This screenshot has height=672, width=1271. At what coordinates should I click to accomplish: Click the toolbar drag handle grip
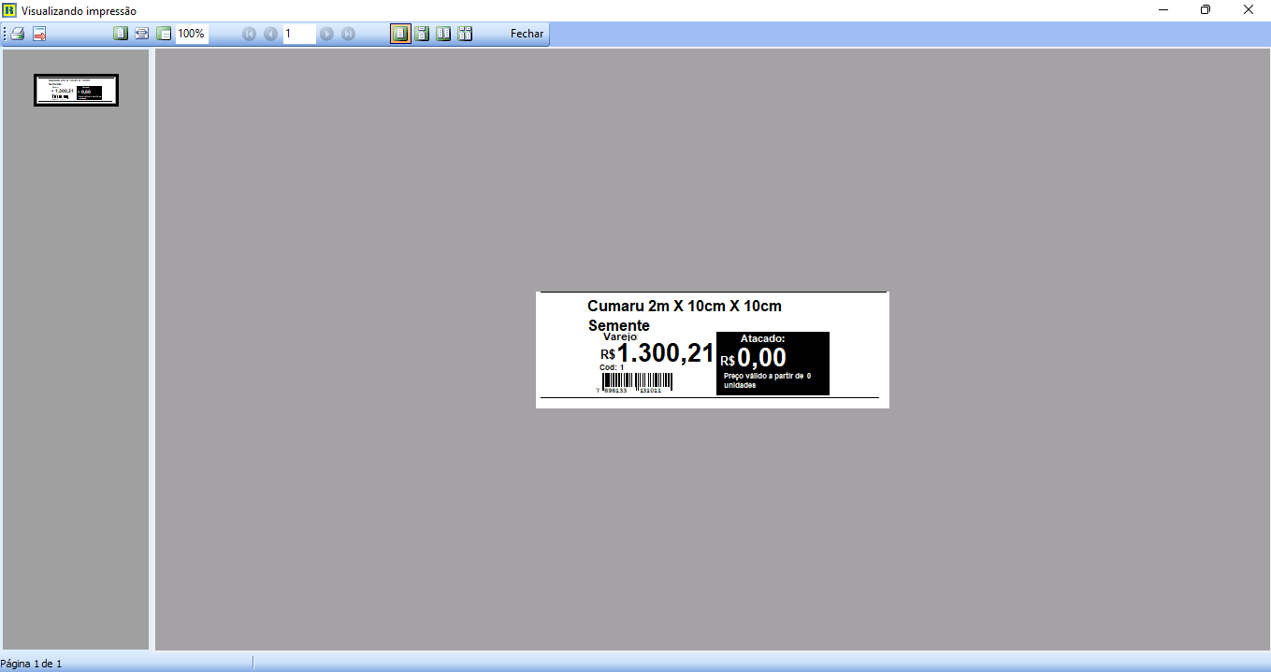pos(5,34)
